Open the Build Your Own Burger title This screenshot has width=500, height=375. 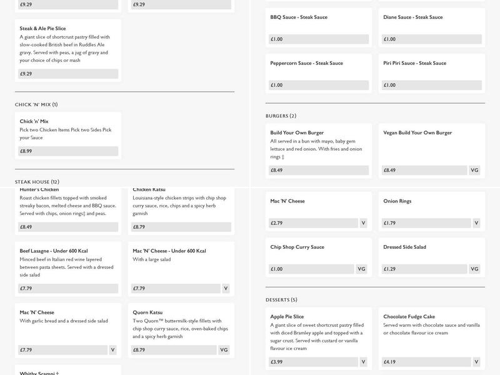297,132
